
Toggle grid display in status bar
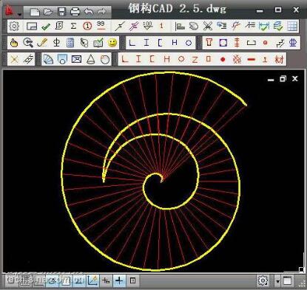(x=24, y=280)
